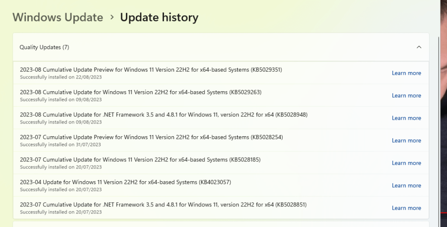The height and width of the screenshot is (227, 447).
Task: Open Learn more for KB5028254
Action: tap(406, 141)
